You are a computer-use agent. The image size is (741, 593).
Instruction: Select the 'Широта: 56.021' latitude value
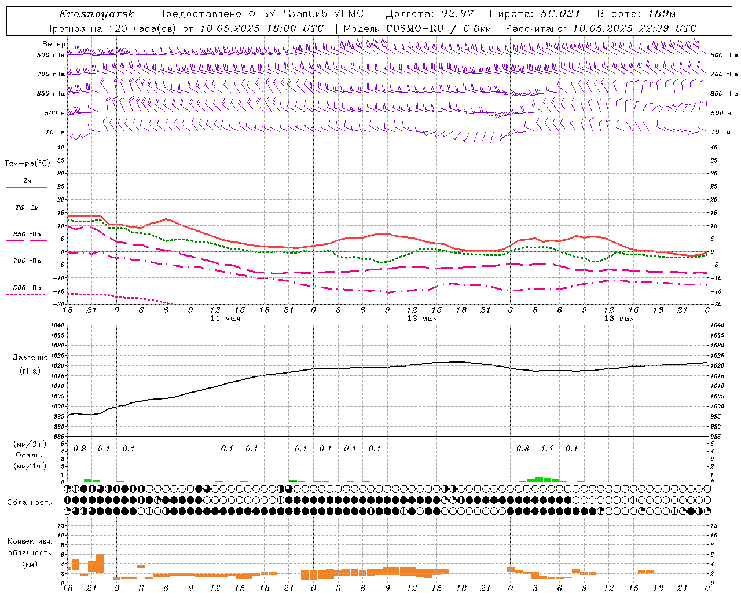pyautogui.click(x=534, y=14)
